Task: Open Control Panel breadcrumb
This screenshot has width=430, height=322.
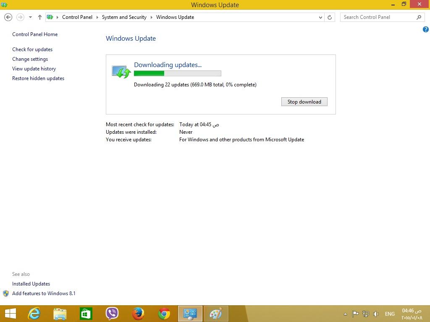Action: (x=77, y=17)
